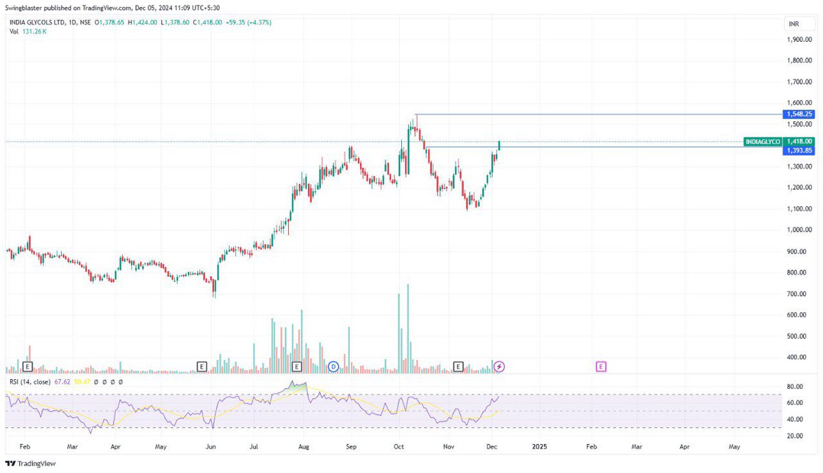The width and height of the screenshot is (823, 473).
Task: Click the pink upcoming earnings E marker
Action: pyautogui.click(x=601, y=367)
